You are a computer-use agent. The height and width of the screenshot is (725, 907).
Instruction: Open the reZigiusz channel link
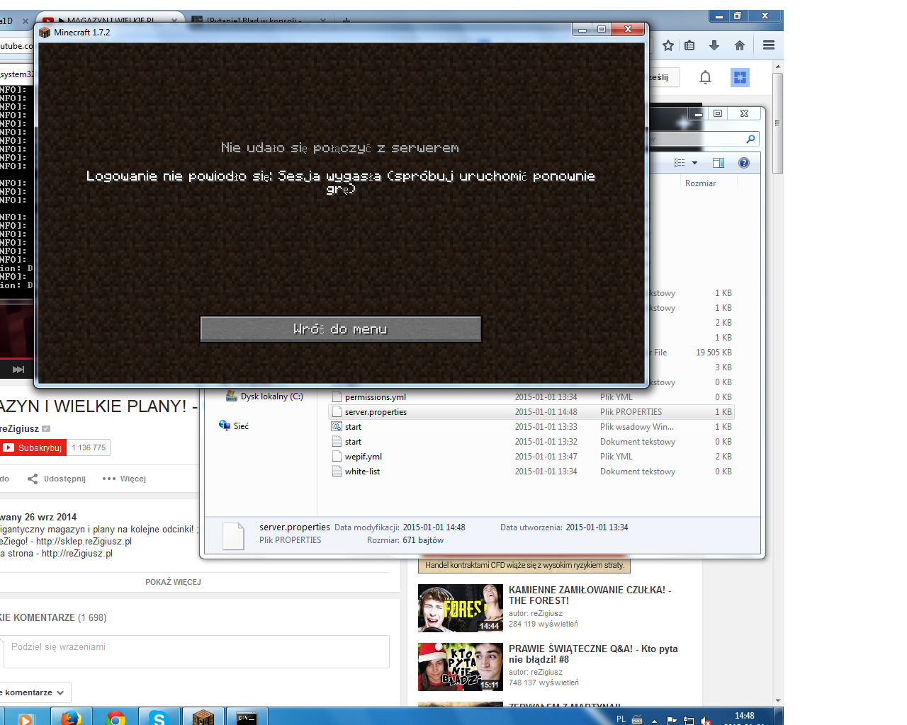[x=20, y=428]
